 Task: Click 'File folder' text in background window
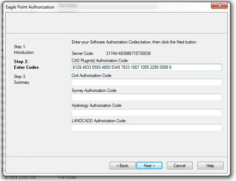point(67,177)
